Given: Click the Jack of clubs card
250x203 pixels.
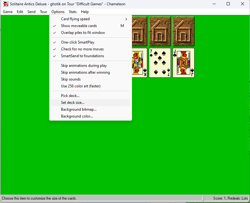Looking at the screenshot, I should click(183, 63).
